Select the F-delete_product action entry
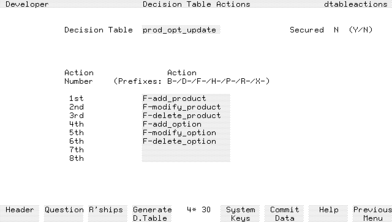392x222 pixels. coord(186,116)
